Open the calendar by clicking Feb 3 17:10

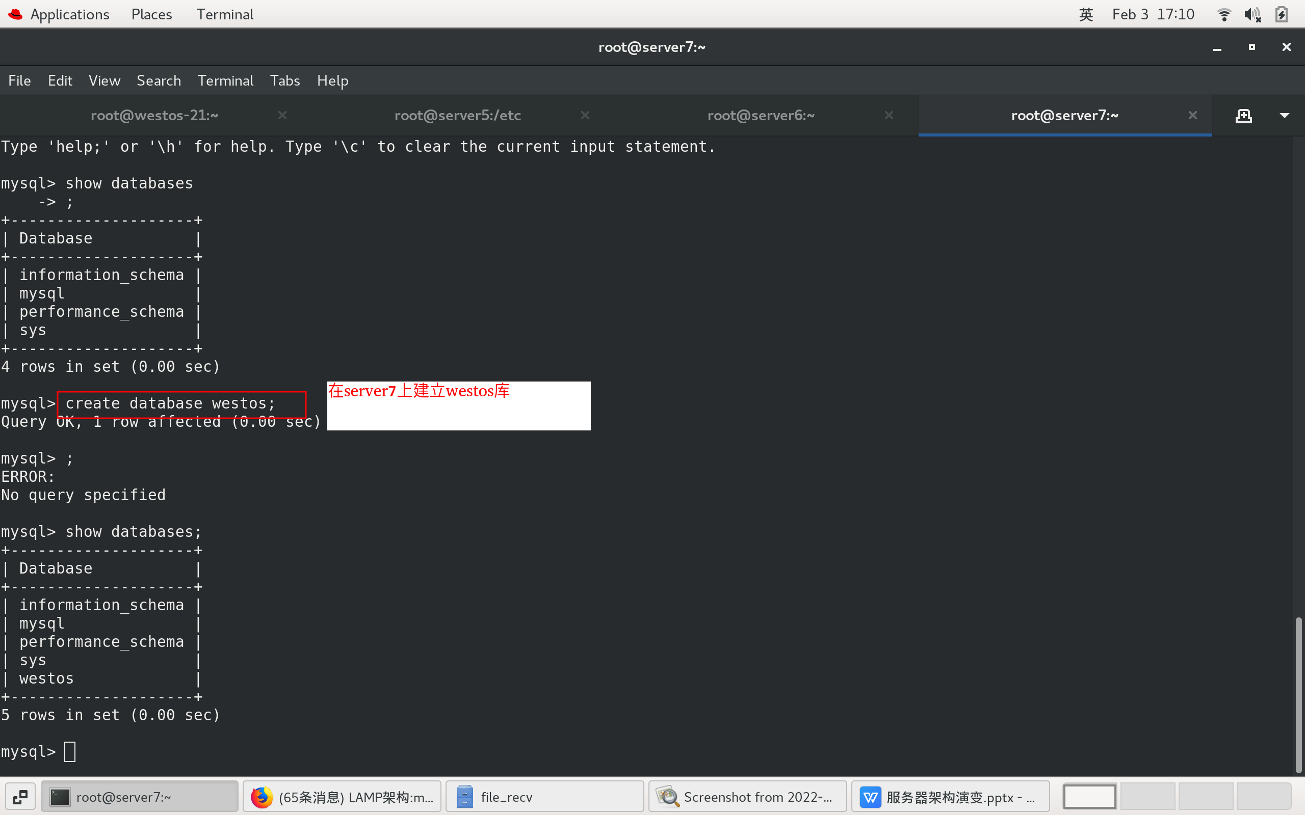click(x=1153, y=14)
